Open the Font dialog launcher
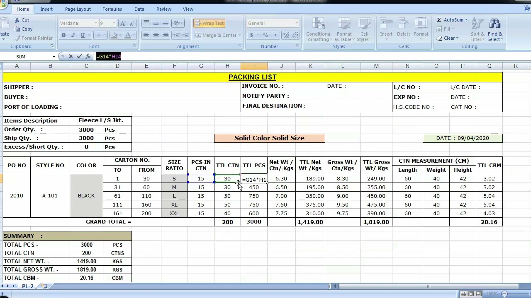The width and height of the screenshot is (531, 298). (x=134, y=46)
